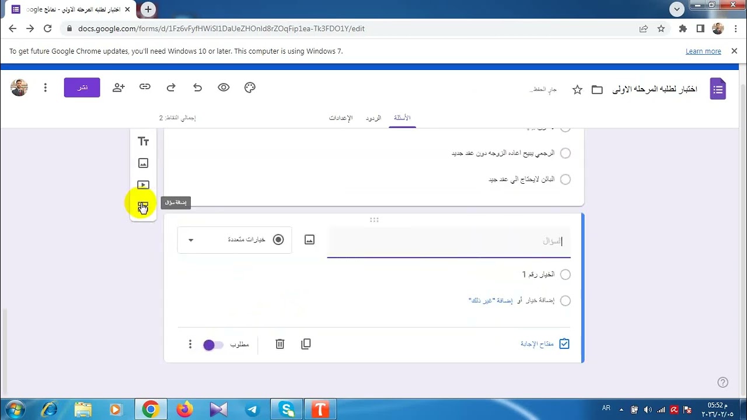
Task: Move the form to a folder
Action: tap(597, 90)
